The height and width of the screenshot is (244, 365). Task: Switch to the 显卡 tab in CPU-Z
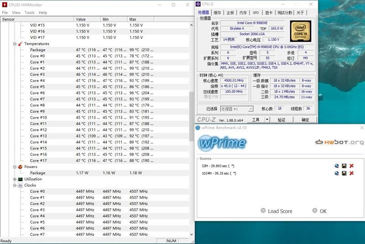pos(269,13)
